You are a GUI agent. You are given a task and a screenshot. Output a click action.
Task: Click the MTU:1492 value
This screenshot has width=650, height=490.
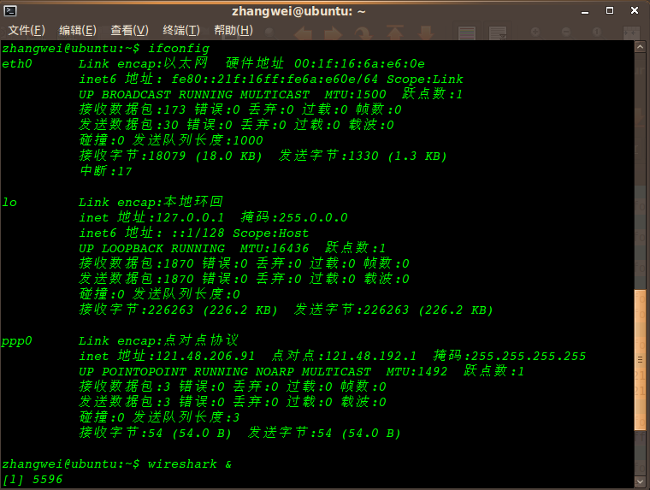pos(417,371)
